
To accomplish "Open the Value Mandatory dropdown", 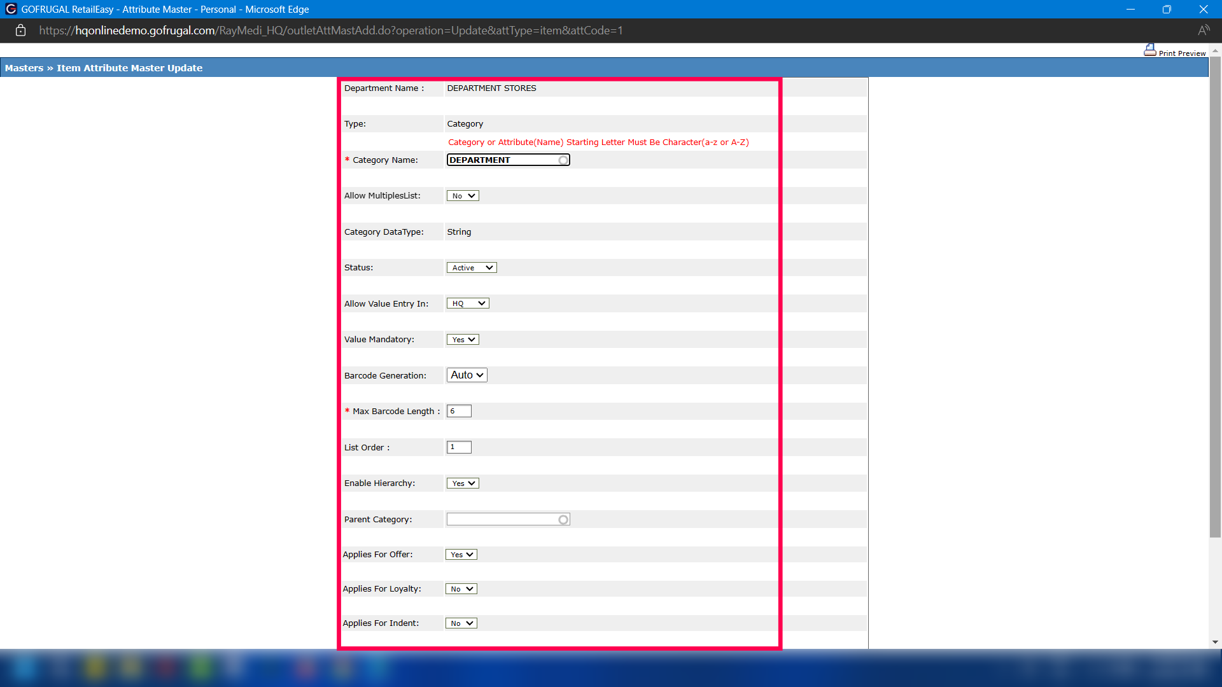I will click(x=463, y=340).
